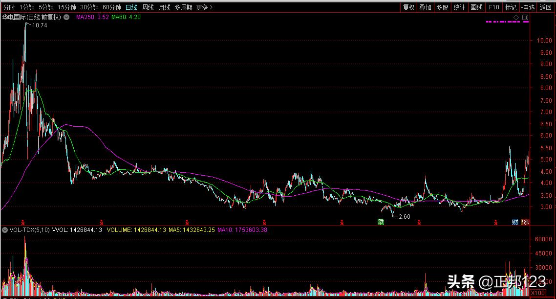556x299 pixels.
Task: Select the 日线 daily chart tab
Action: (131, 7)
